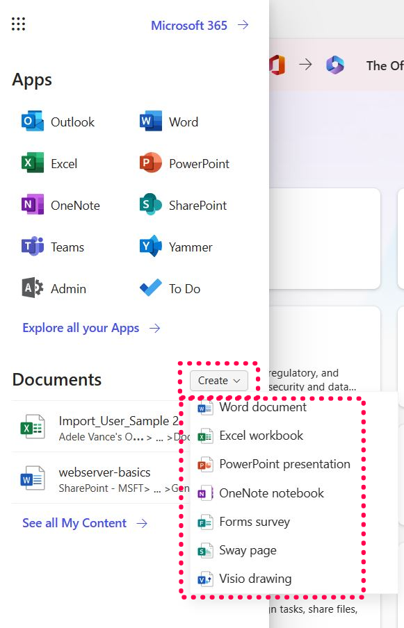The height and width of the screenshot is (628, 404).
Task: Click the Visio drawing icon in Create menu
Action: pyautogui.click(x=205, y=579)
